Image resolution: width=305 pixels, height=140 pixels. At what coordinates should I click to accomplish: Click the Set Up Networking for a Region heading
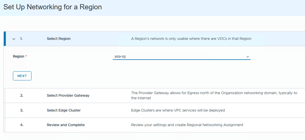click(53, 7)
